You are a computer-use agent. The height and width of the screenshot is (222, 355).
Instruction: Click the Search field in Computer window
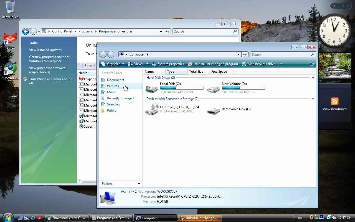pyautogui.click(x=283, y=55)
